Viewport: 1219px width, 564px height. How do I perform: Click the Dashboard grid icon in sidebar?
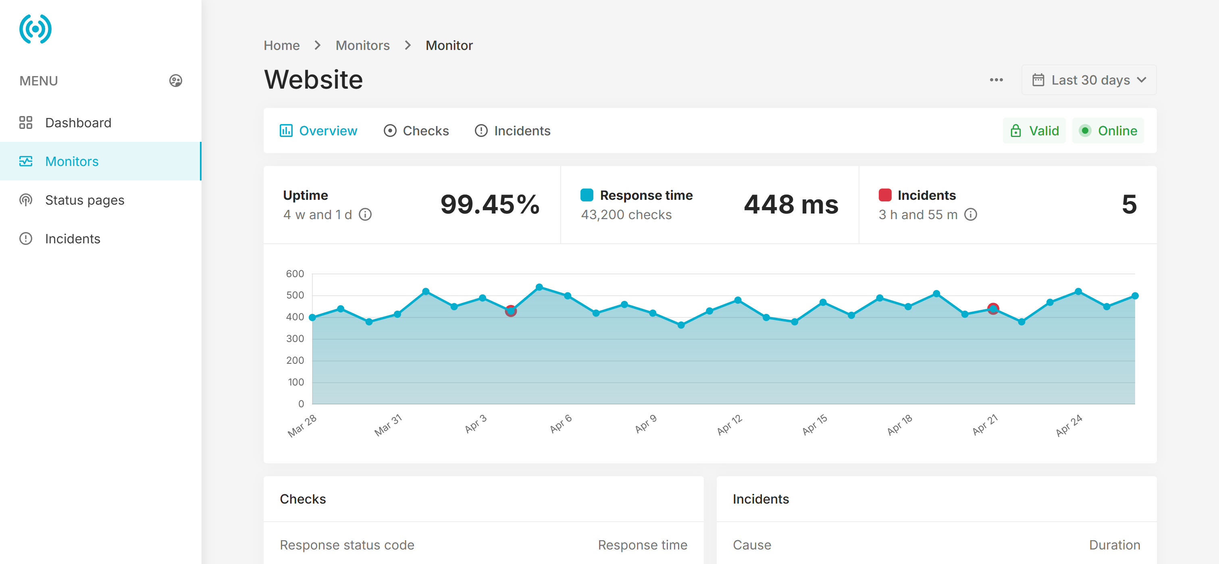(26, 122)
